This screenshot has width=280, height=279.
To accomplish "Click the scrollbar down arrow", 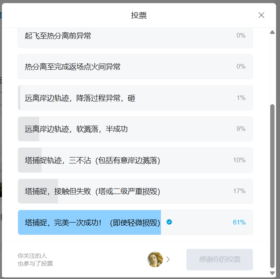I will coord(272,273).
